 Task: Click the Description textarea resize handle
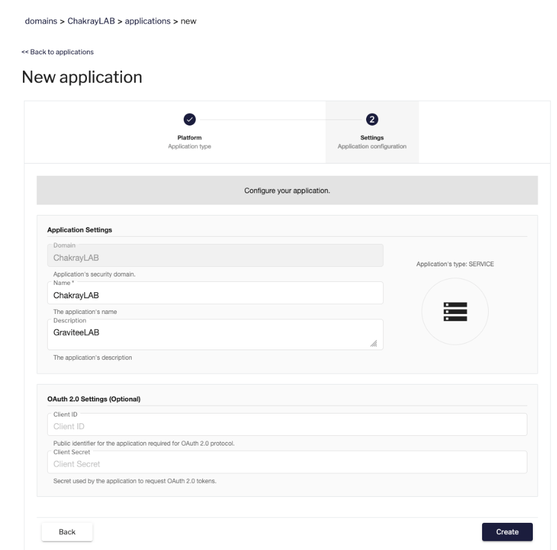373,343
